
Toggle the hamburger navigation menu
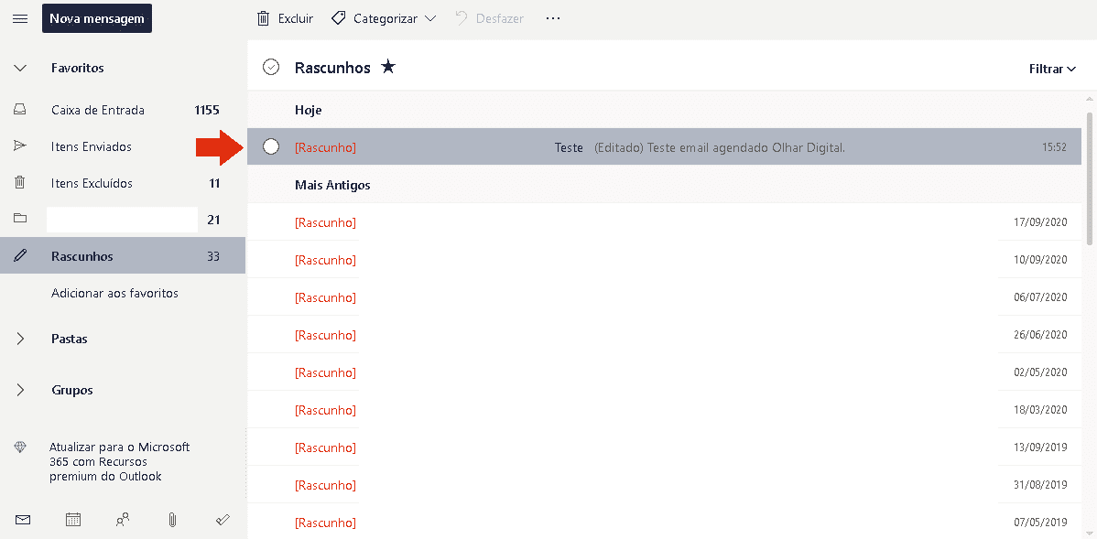pyautogui.click(x=20, y=19)
